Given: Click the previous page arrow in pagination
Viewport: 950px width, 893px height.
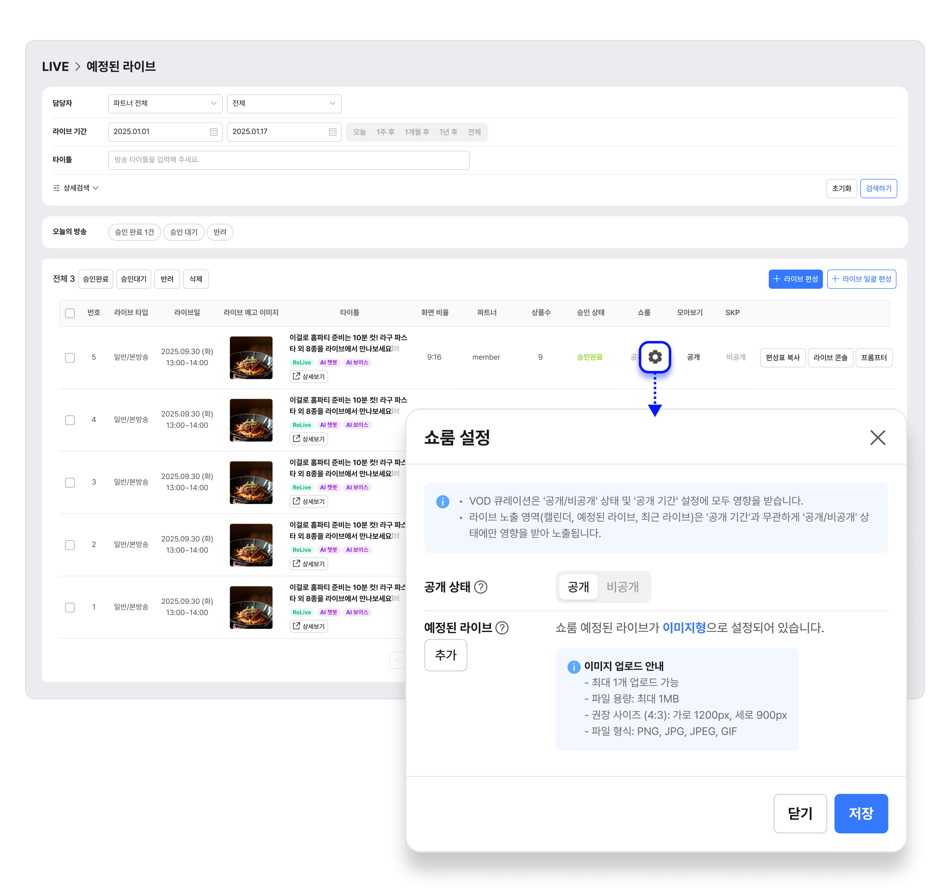Looking at the screenshot, I should tap(397, 659).
